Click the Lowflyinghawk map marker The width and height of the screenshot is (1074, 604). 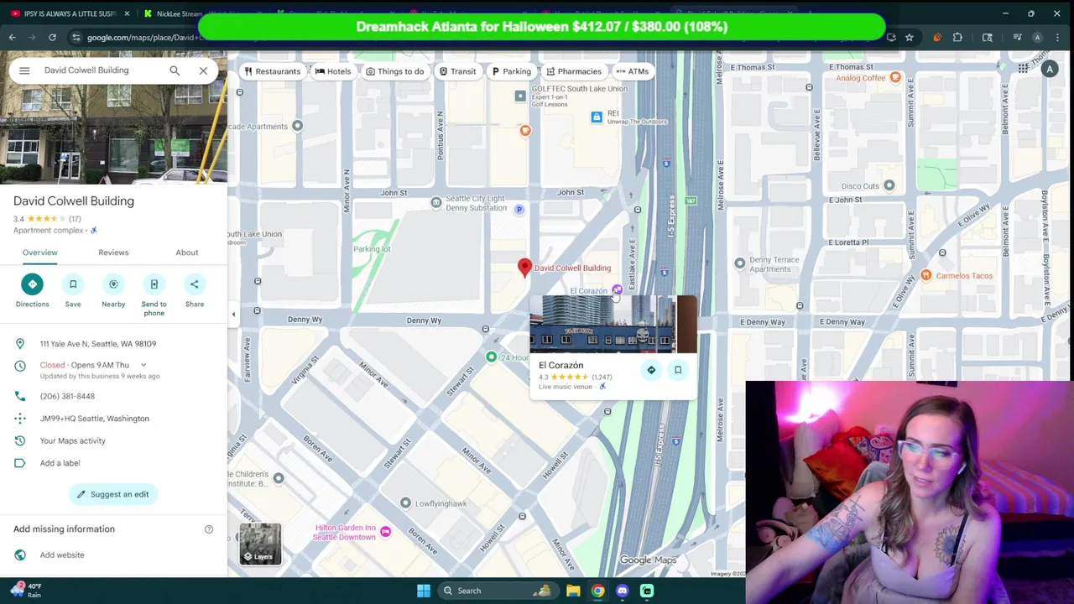pyautogui.click(x=405, y=503)
